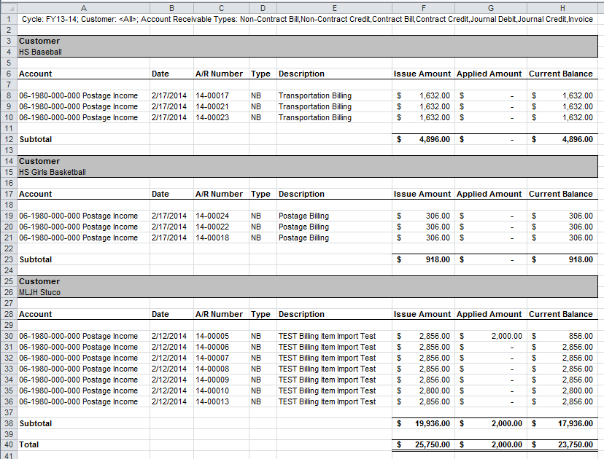Select the 19,936.00 subtotal issue amount

click(429, 423)
